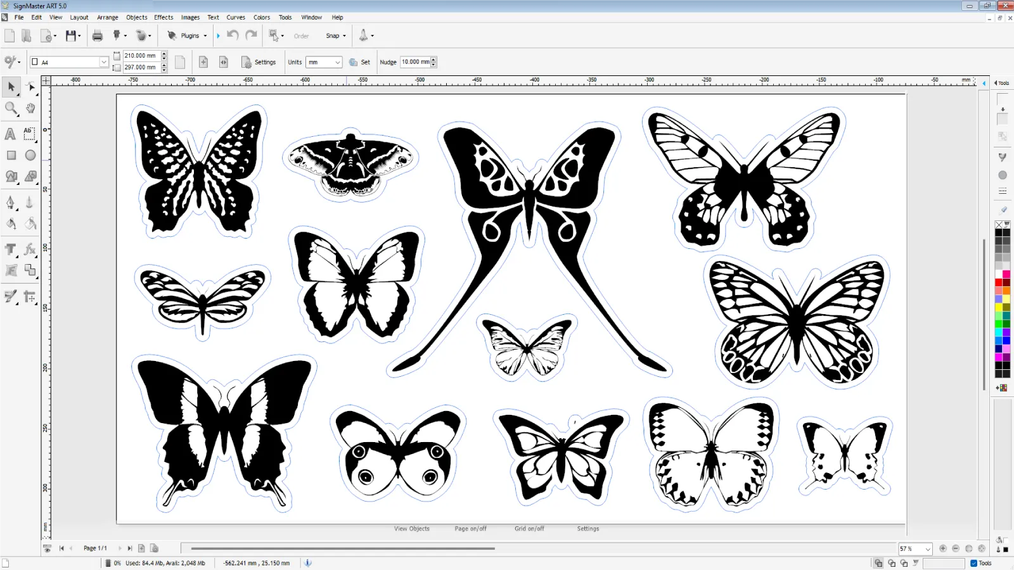Click the Plugins button
The height and width of the screenshot is (570, 1014).
[x=189, y=36]
